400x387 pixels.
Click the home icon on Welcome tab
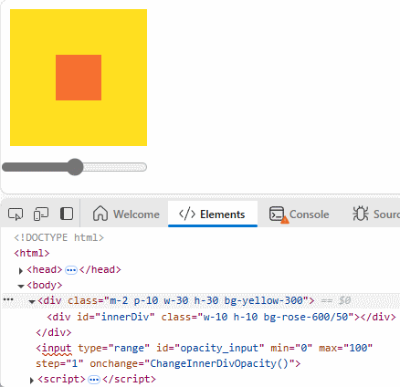(100, 214)
